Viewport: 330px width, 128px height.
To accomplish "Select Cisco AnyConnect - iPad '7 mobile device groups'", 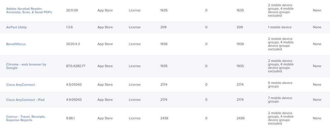I will point(280,100).
